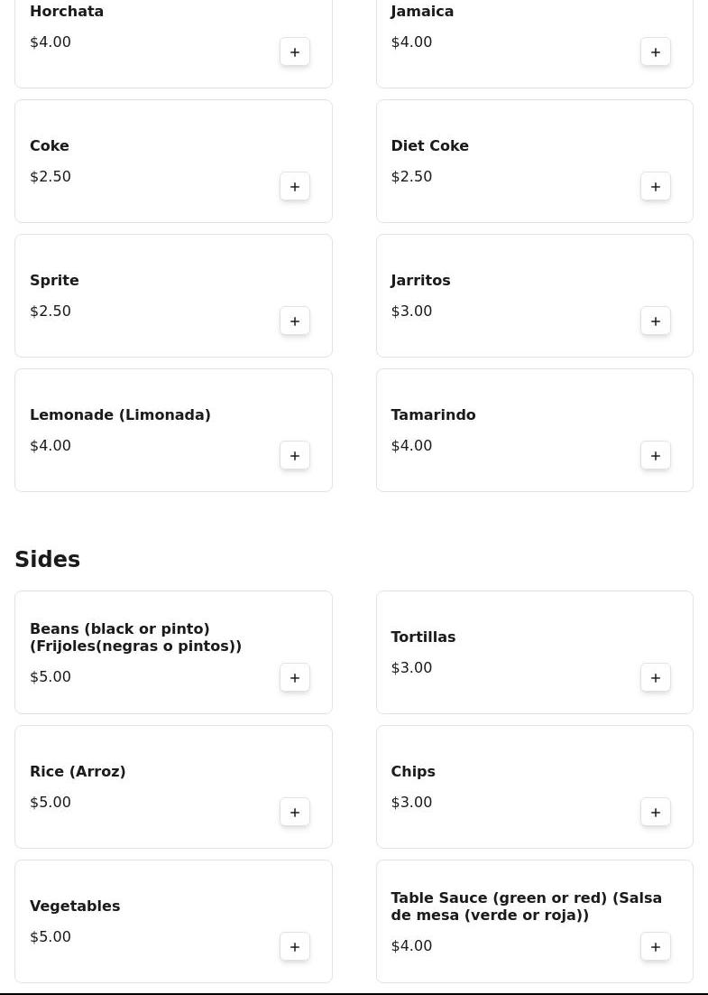Click the Sides section heading
The height and width of the screenshot is (995, 708).
point(48,560)
